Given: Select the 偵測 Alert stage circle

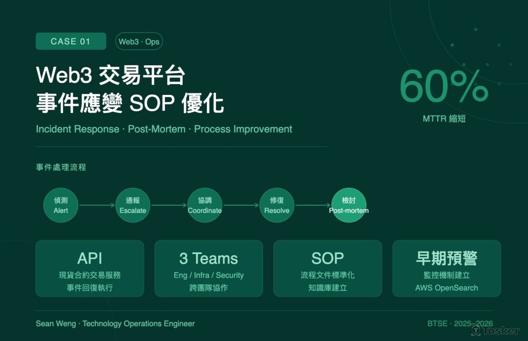Looking at the screenshot, I should (x=60, y=205).
